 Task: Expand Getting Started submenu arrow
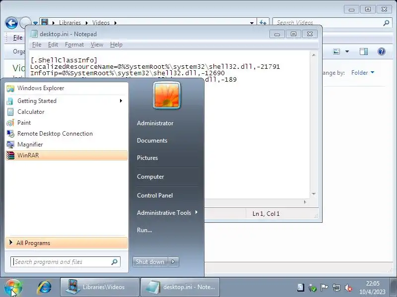tap(121, 101)
